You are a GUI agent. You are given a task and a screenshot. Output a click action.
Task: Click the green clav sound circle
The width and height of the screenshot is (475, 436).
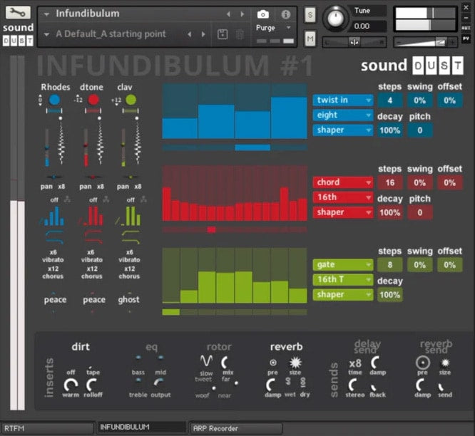130,101
